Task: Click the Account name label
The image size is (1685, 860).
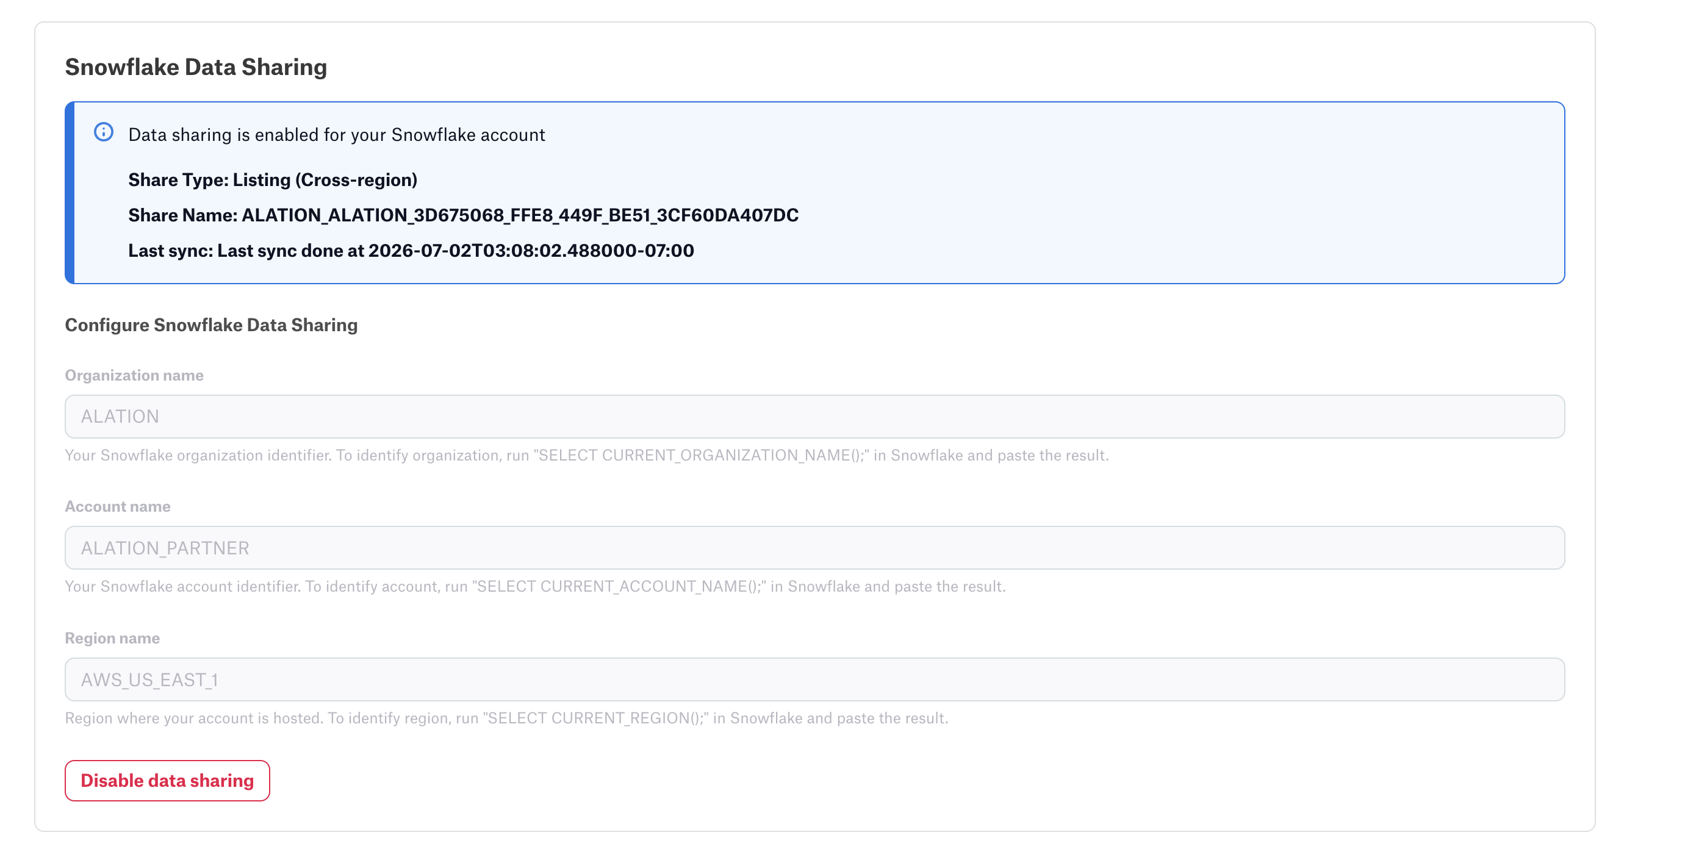Action: point(118,507)
